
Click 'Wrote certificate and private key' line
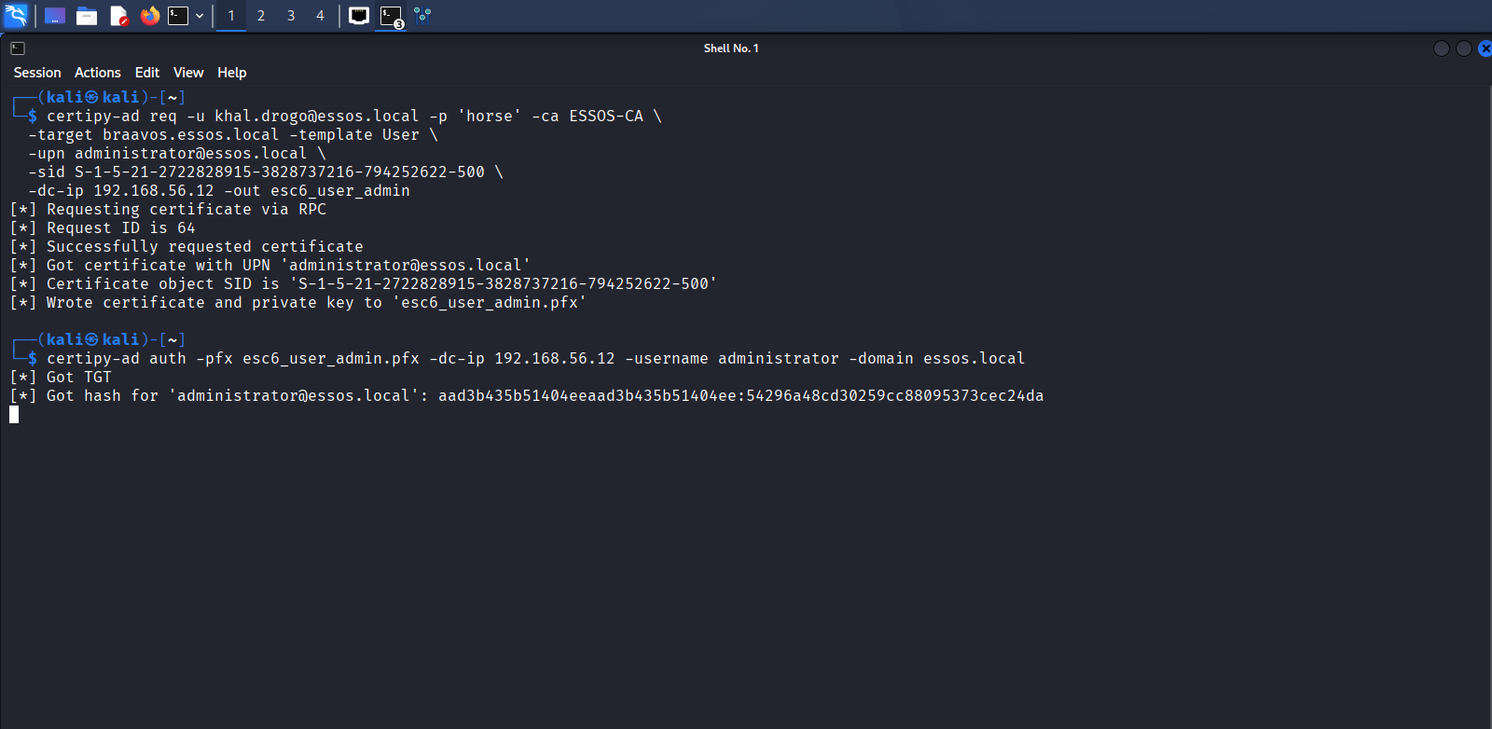coord(298,303)
